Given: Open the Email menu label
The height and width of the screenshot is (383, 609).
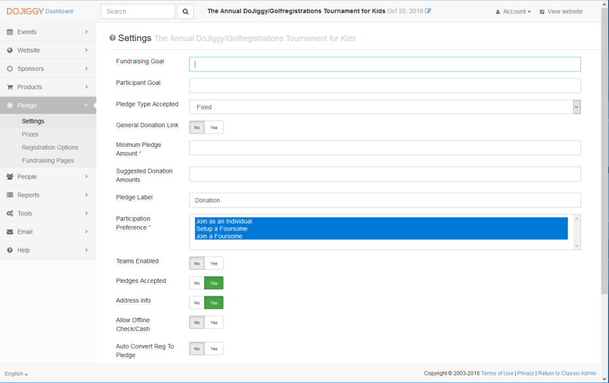Looking at the screenshot, I should click(25, 232).
